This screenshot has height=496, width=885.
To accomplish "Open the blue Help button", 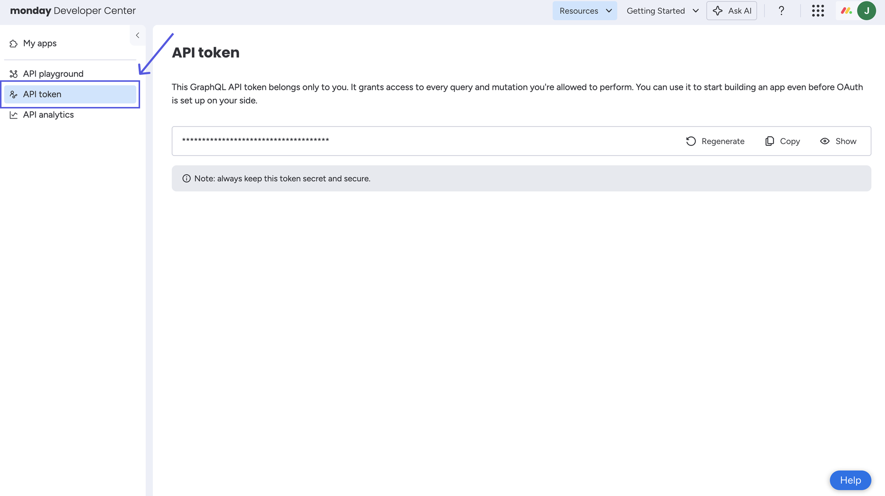I will point(850,480).
